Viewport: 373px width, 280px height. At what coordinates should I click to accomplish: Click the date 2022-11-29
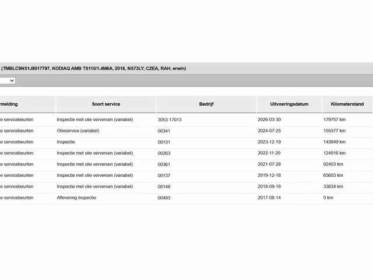tap(269, 153)
